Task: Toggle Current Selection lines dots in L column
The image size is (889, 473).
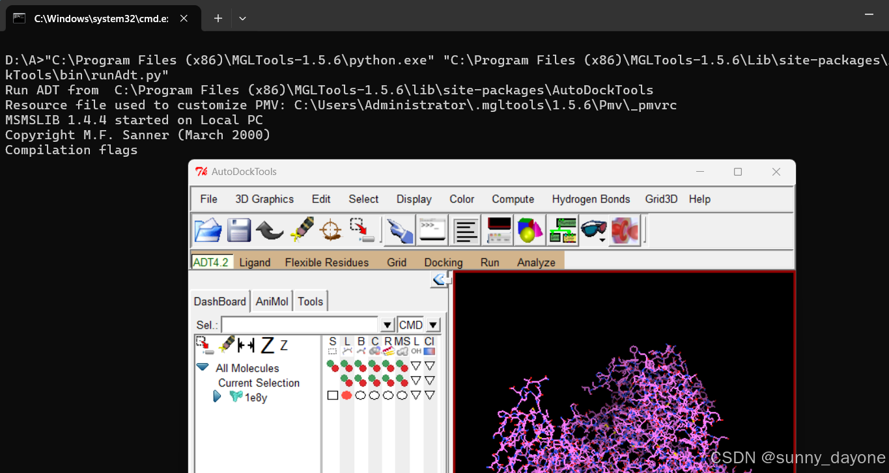Action: coord(346,380)
